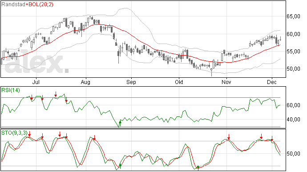Click the RSI(14) panel label

pyautogui.click(x=11, y=90)
